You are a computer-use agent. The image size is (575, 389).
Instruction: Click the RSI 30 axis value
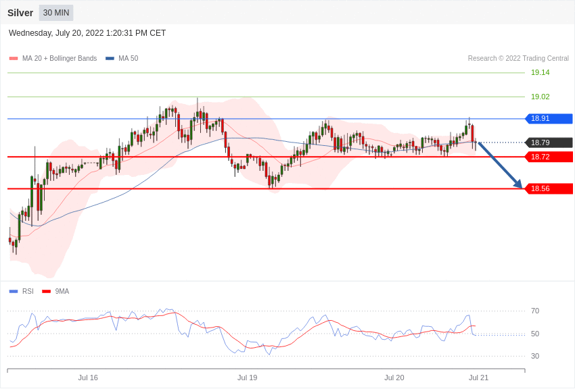point(535,356)
